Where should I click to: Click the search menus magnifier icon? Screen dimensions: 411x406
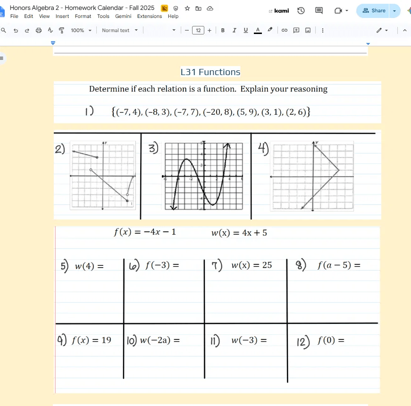pos(3,30)
